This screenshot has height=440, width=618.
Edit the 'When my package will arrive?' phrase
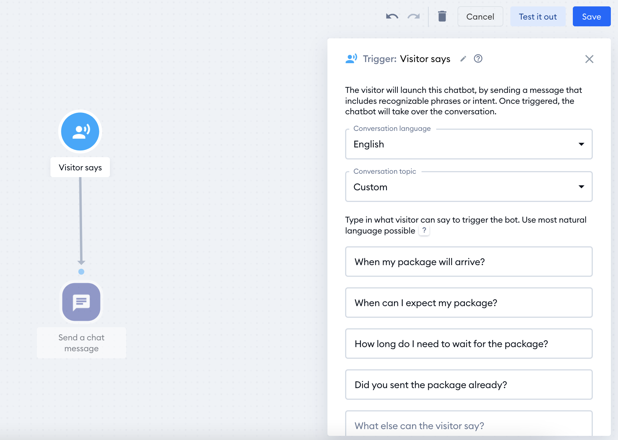469,262
